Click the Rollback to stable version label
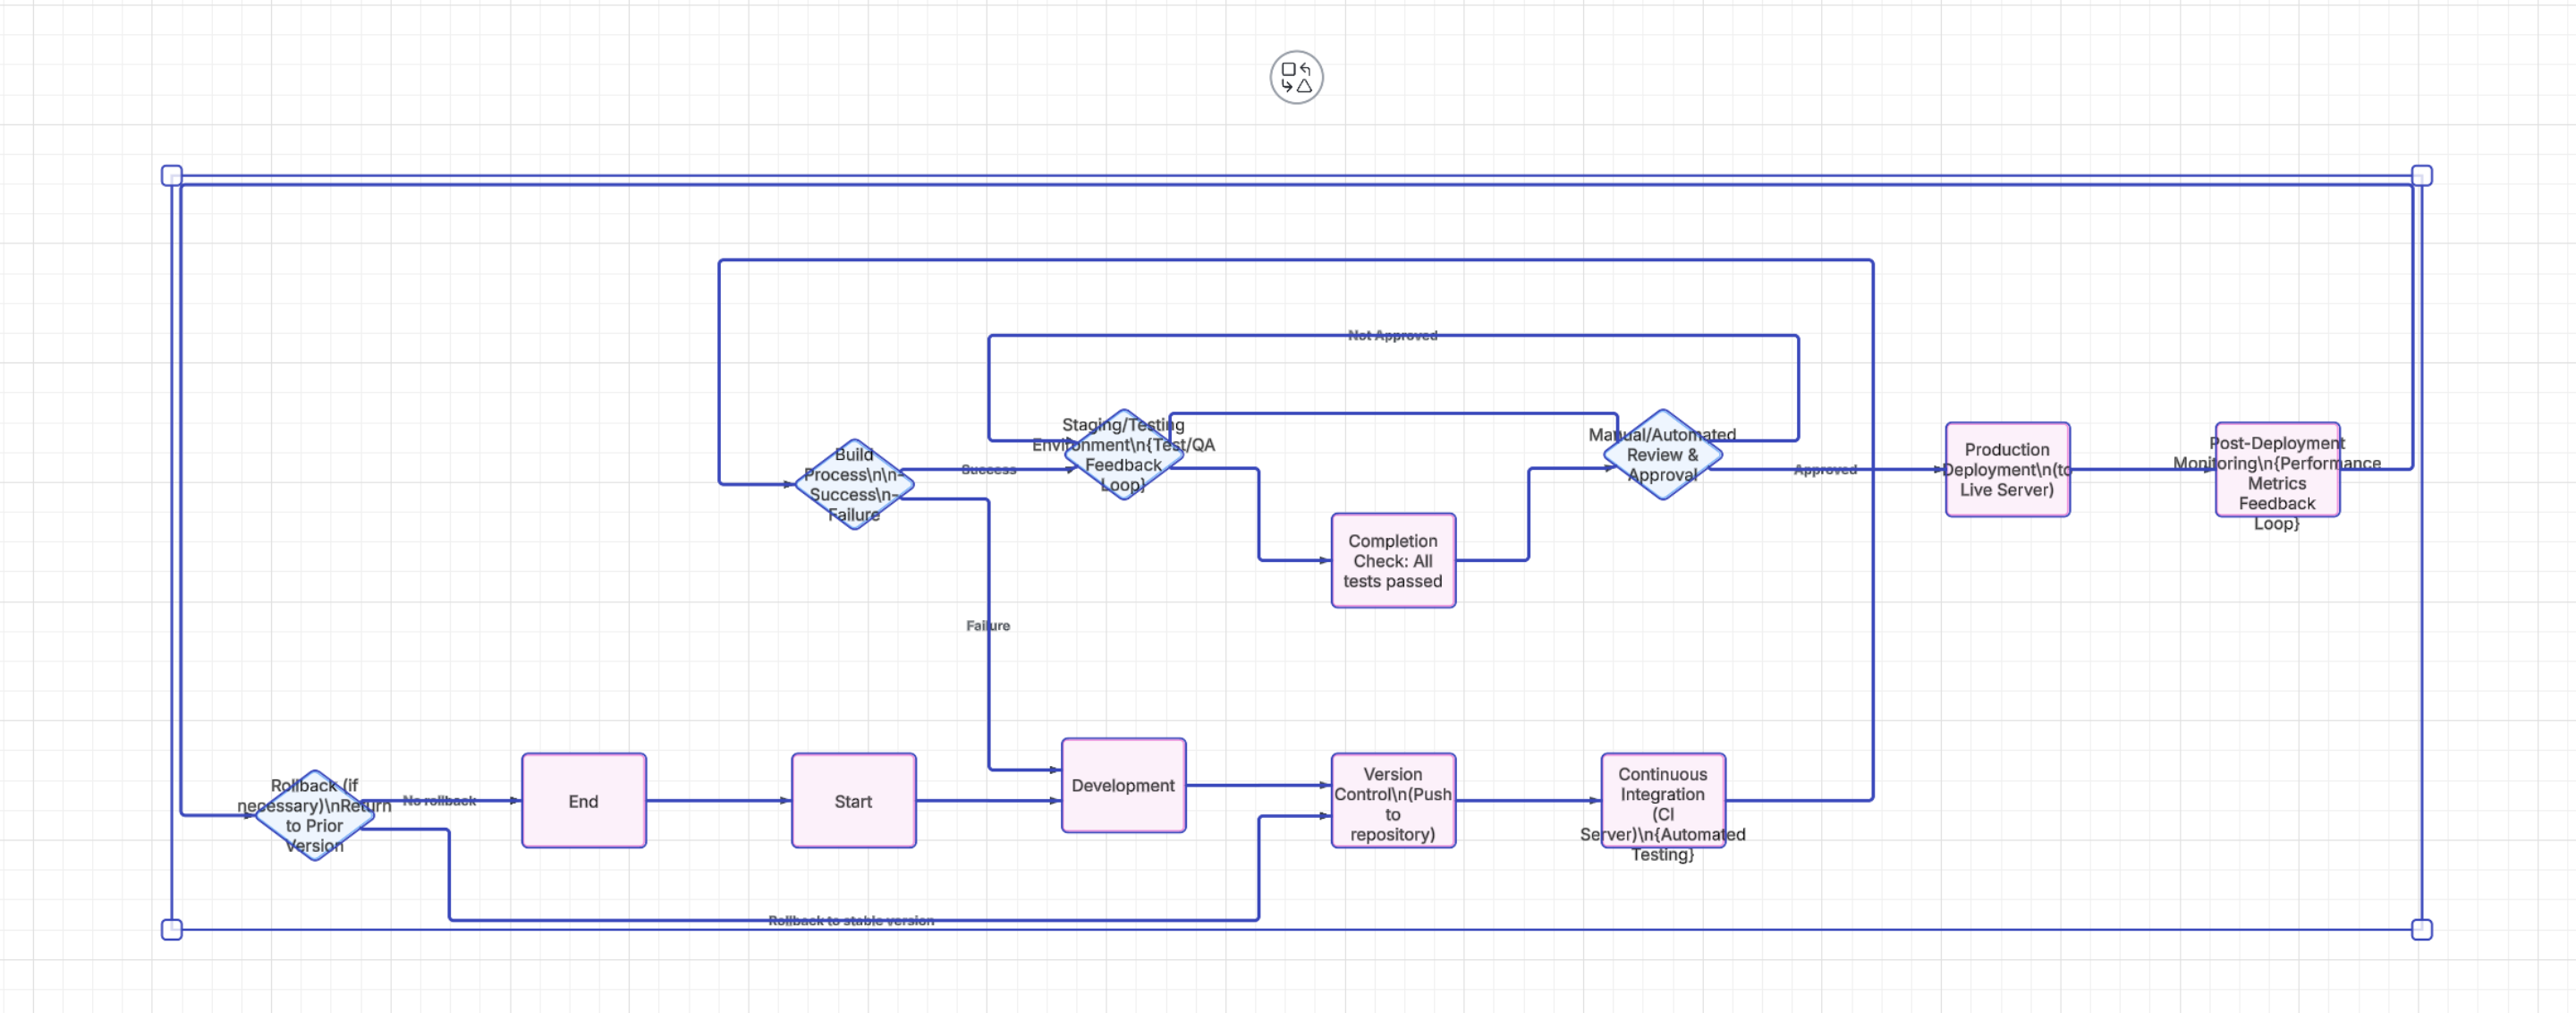Viewport: 2576px width, 1013px height. point(851,920)
